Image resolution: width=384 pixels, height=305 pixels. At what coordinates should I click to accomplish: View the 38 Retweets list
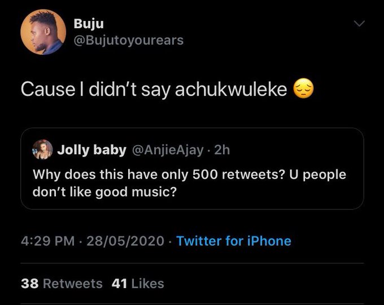click(62, 284)
